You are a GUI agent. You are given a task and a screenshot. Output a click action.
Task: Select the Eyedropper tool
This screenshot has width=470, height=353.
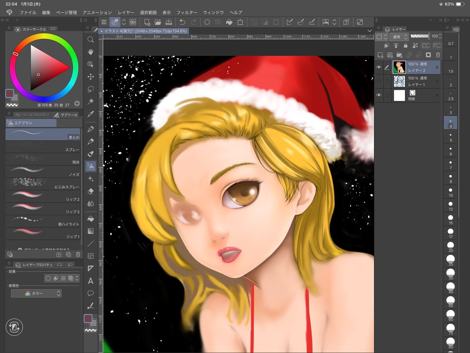click(90, 114)
